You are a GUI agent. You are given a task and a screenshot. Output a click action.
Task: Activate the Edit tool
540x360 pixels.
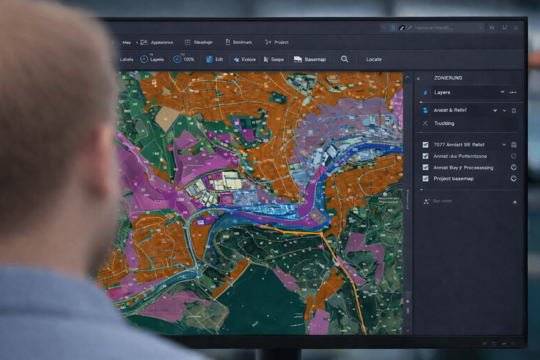tap(214, 59)
